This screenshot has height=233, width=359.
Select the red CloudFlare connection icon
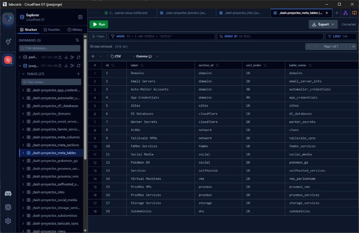pos(8,60)
